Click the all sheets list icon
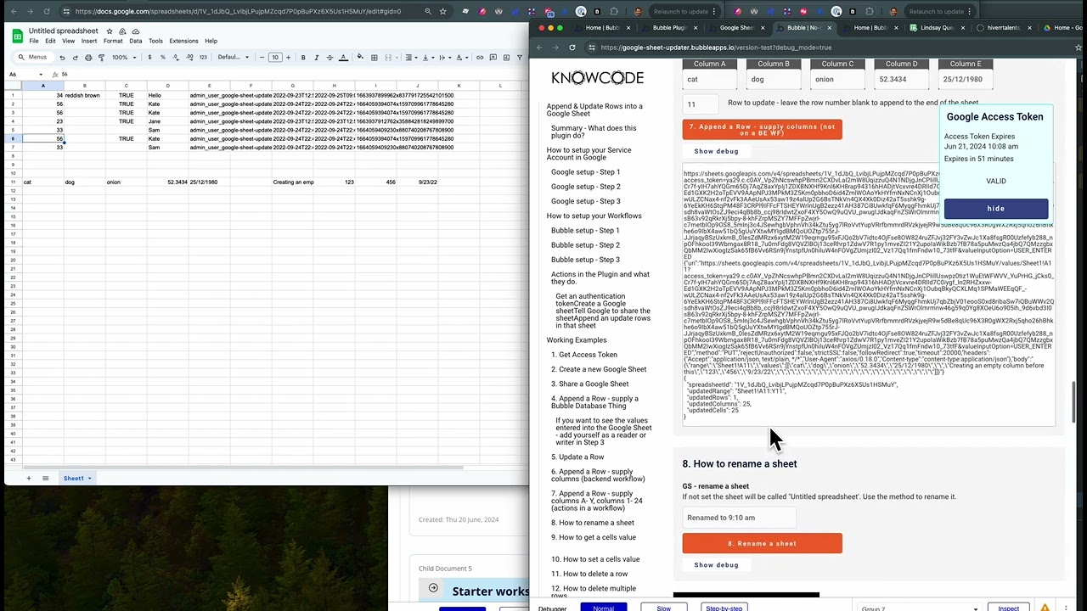This screenshot has height=611, width=1087. tap(46, 479)
